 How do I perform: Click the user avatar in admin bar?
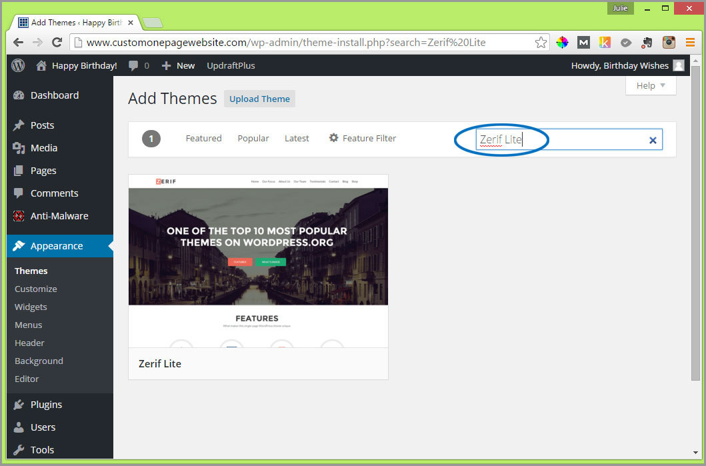[x=679, y=66]
